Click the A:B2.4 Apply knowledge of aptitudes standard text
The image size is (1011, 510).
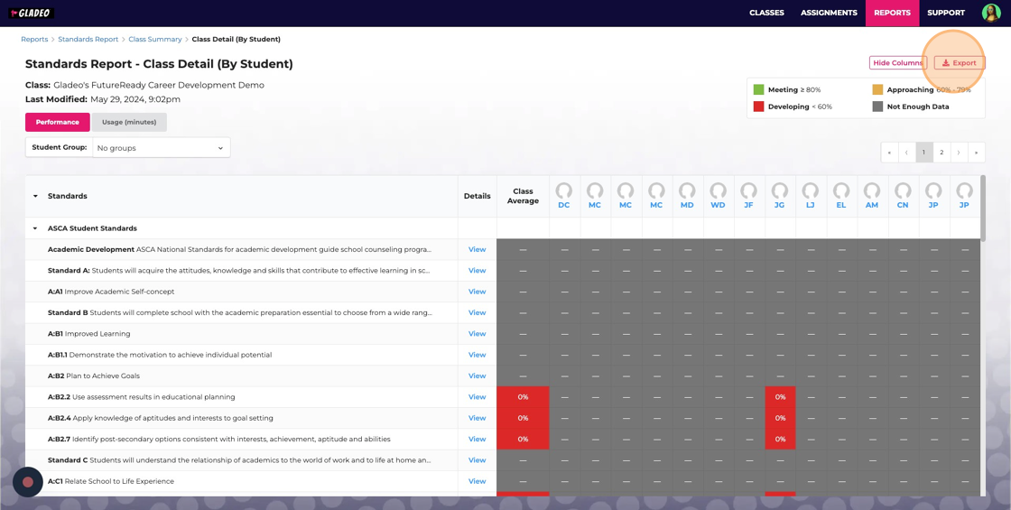pos(161,418)
